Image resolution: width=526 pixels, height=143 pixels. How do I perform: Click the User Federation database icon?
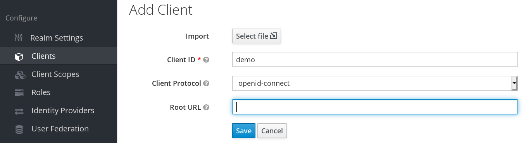tap(19, 129)
